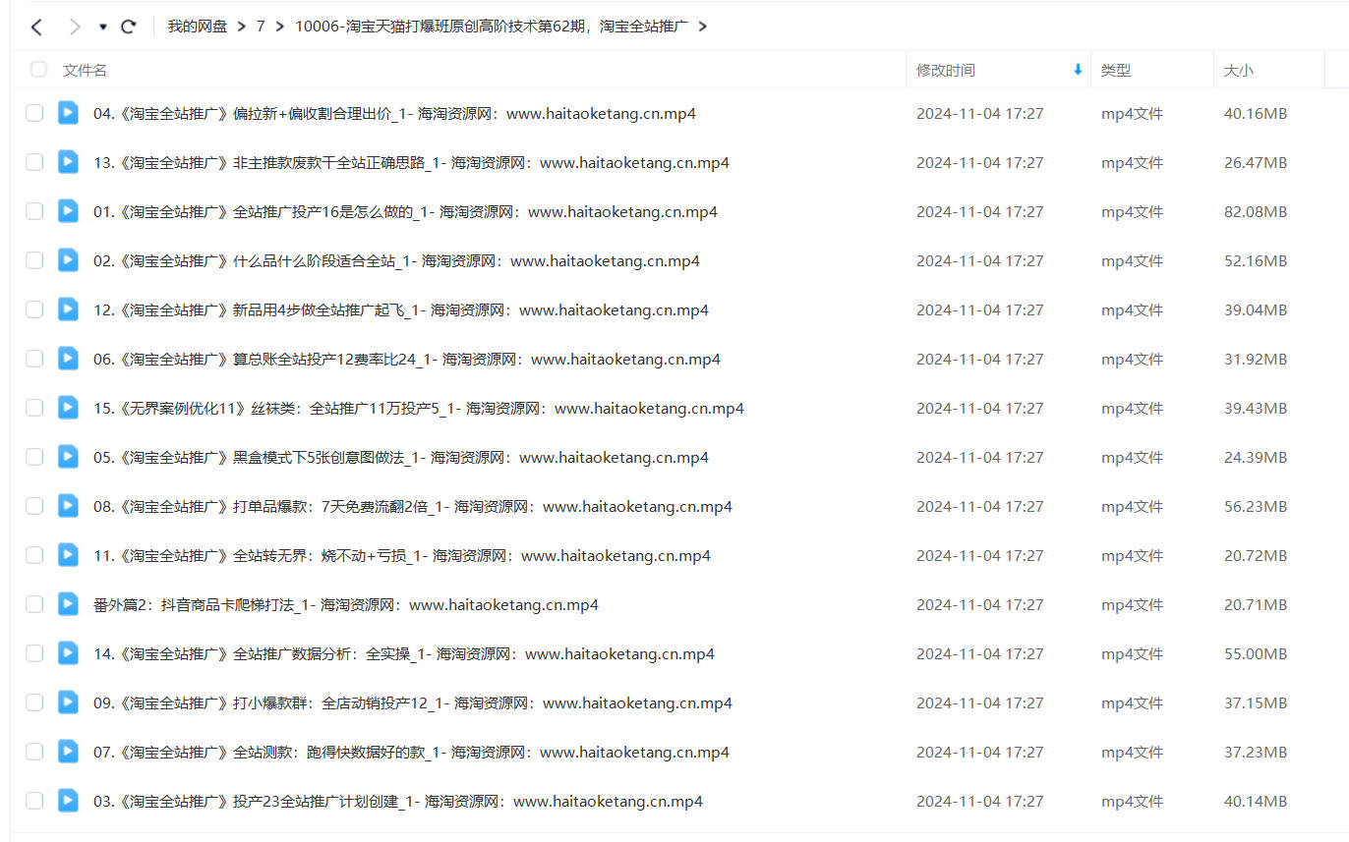
Task: Click video icon of 04.偏拉新+偏收割合理出价
Action: pos(68,113)
